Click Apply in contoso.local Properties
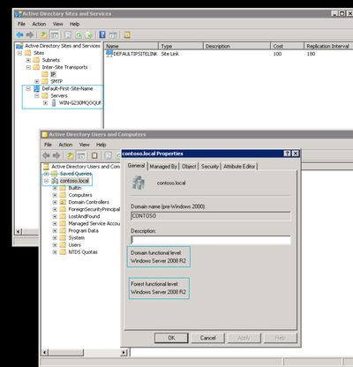The width and height of the screenshot is (353, 367). (244, 338)
